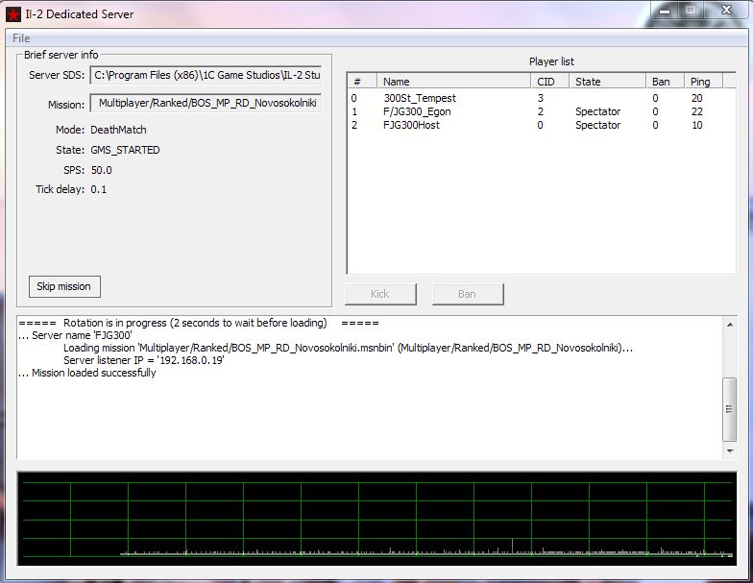Click the log scrollbar up arrow
The height and width of the screenshot is (583, 753).
(x=730, y=325)
